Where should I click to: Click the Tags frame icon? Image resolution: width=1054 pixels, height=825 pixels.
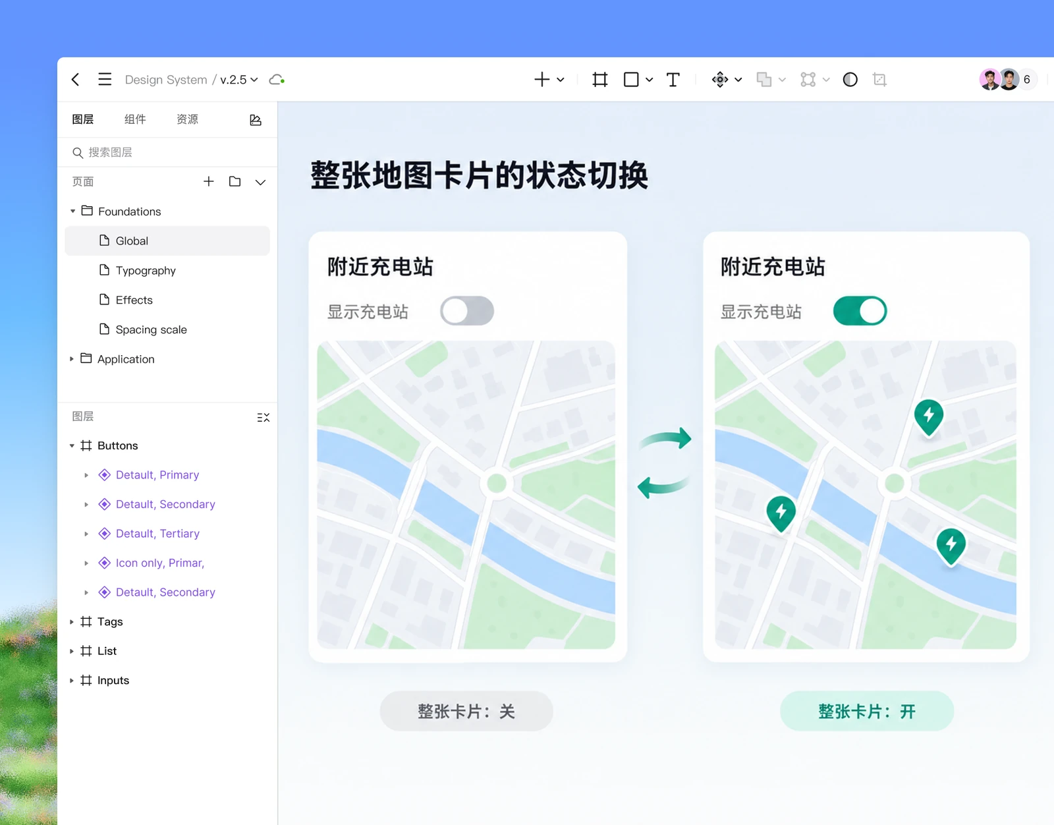click(x=86, y=621)
